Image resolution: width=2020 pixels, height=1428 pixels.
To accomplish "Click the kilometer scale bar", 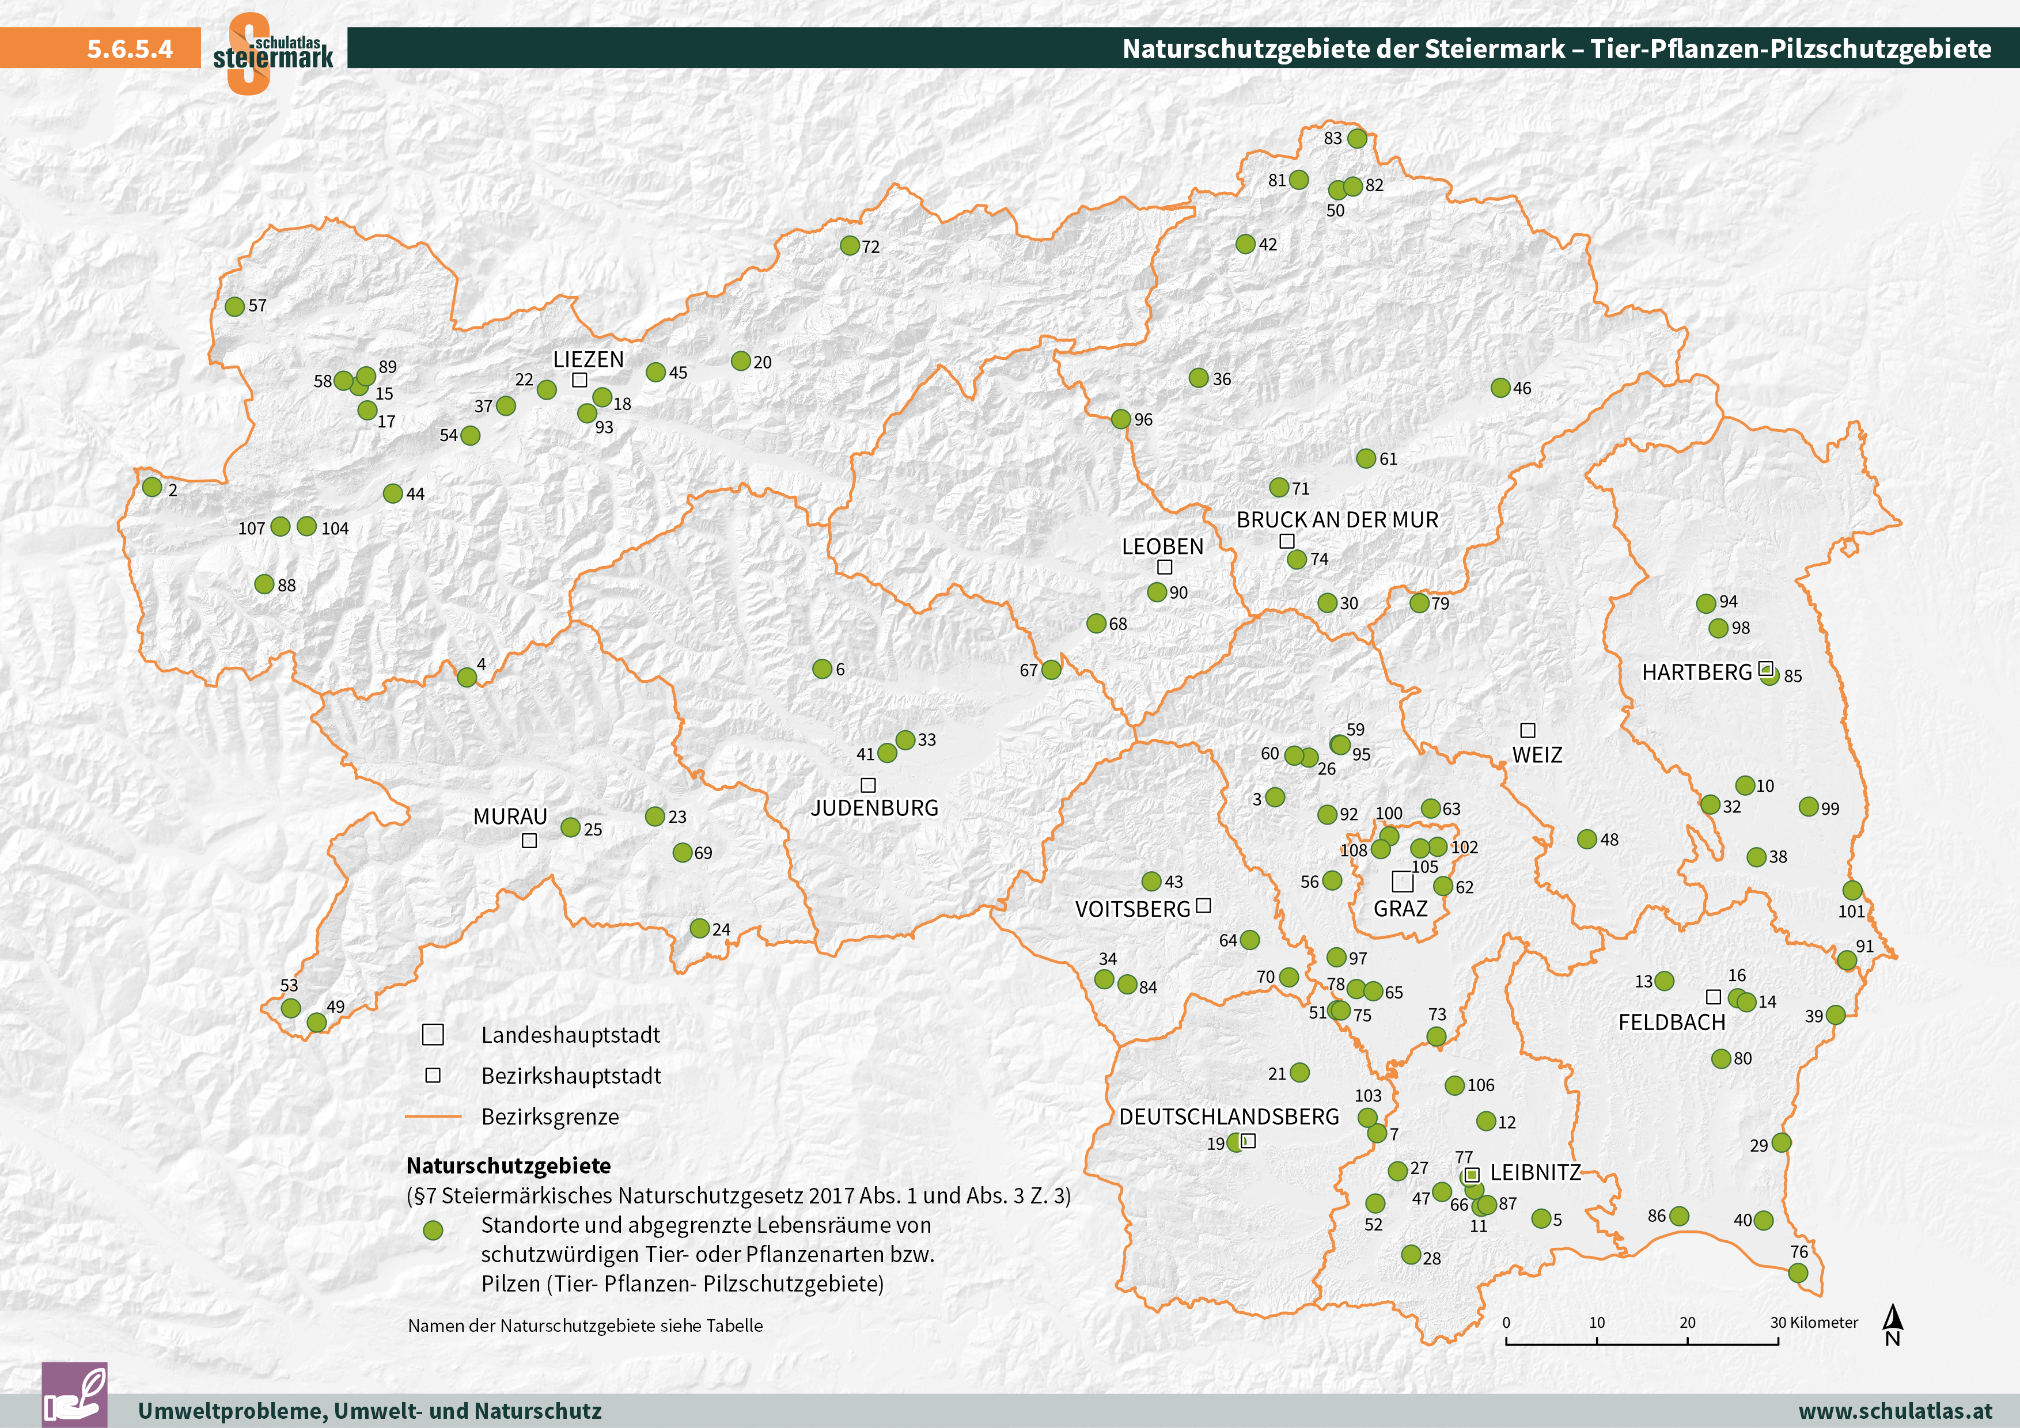I will [x=1642, y=1341].
